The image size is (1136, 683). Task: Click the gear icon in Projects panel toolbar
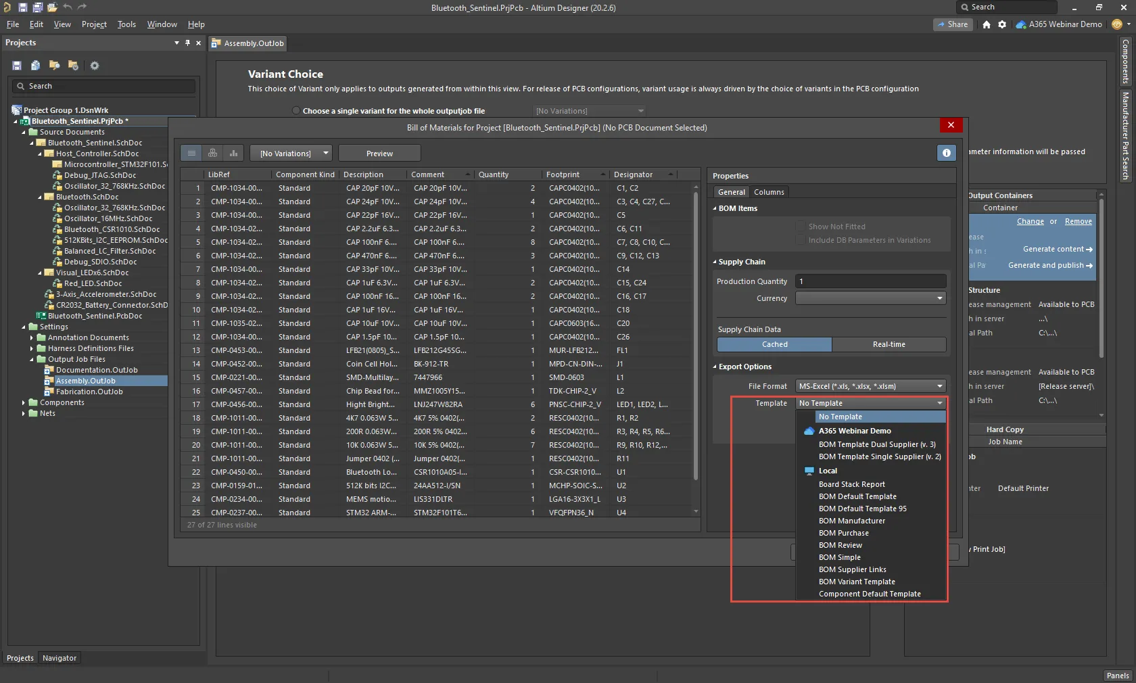tap(95, 66)
